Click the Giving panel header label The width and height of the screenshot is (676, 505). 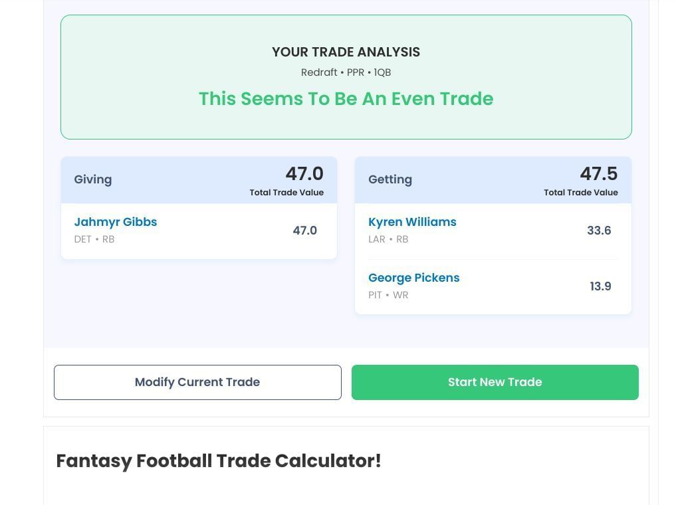tap(93, 179)
